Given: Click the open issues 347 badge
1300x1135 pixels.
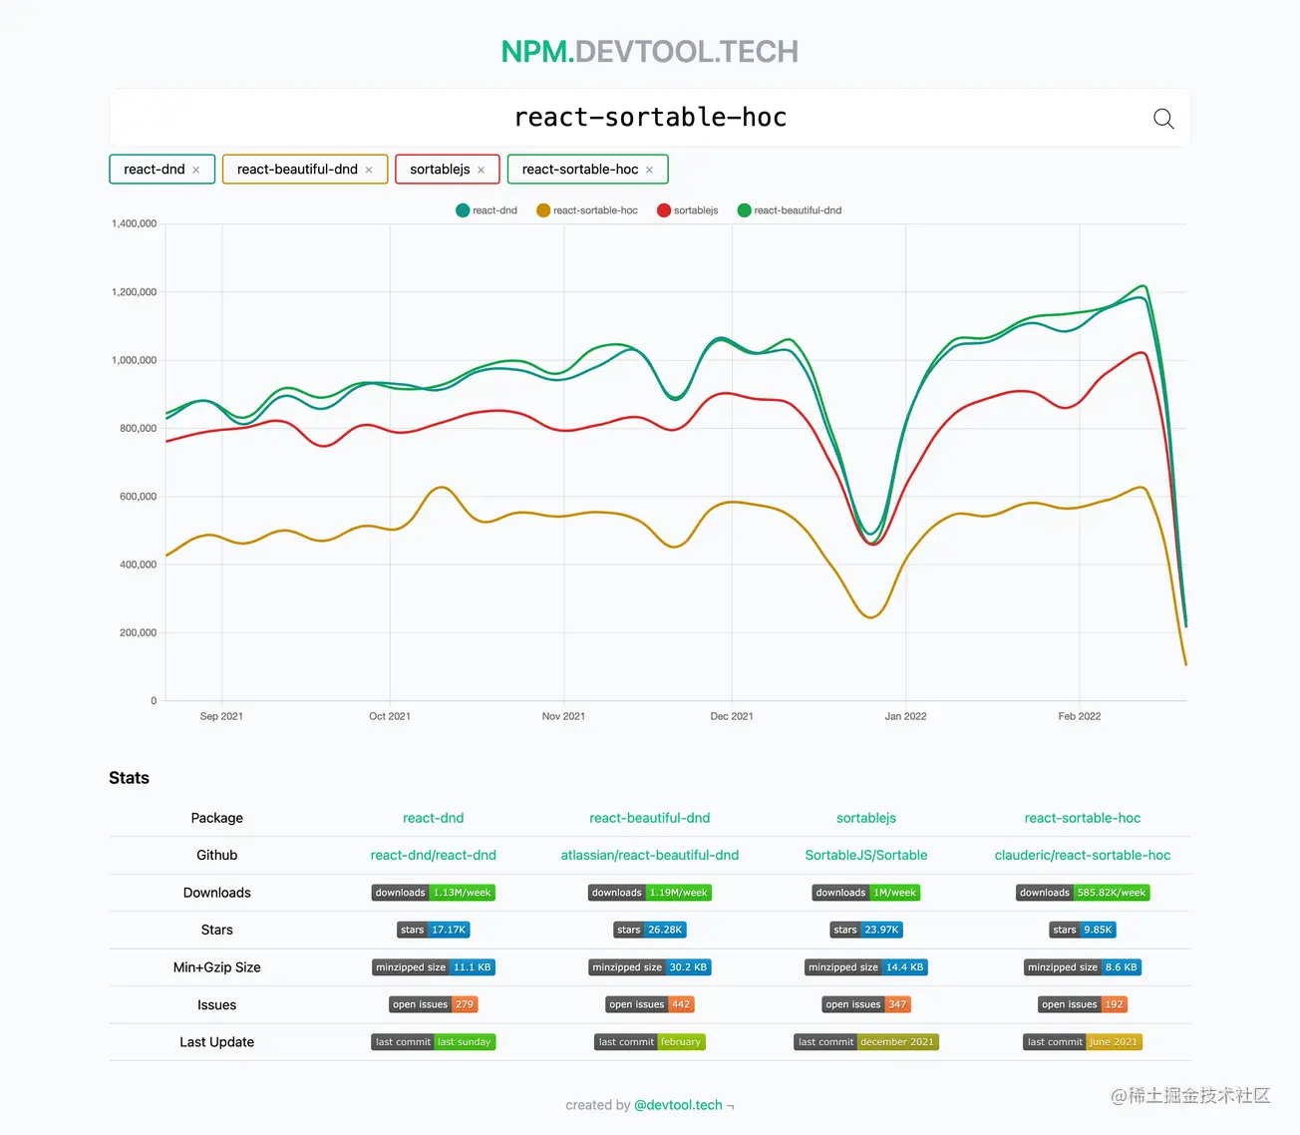Looking at the screenshot, I should point(866,1004).
